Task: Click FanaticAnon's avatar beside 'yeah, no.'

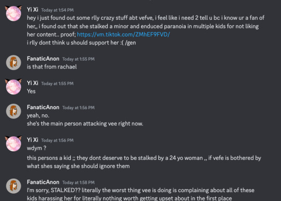Action: coord(14,111)
